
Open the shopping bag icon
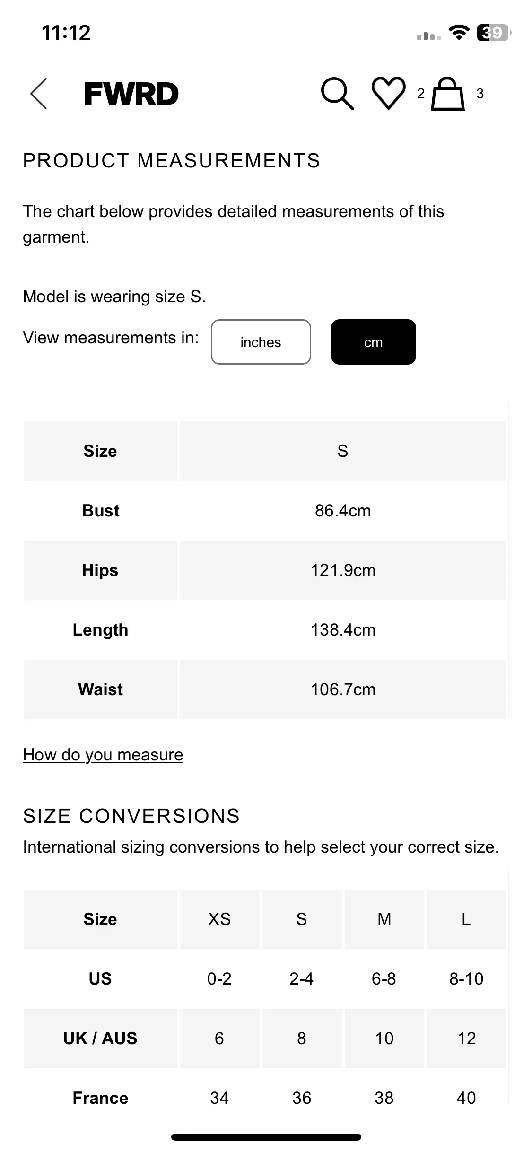tap(448, 94)
